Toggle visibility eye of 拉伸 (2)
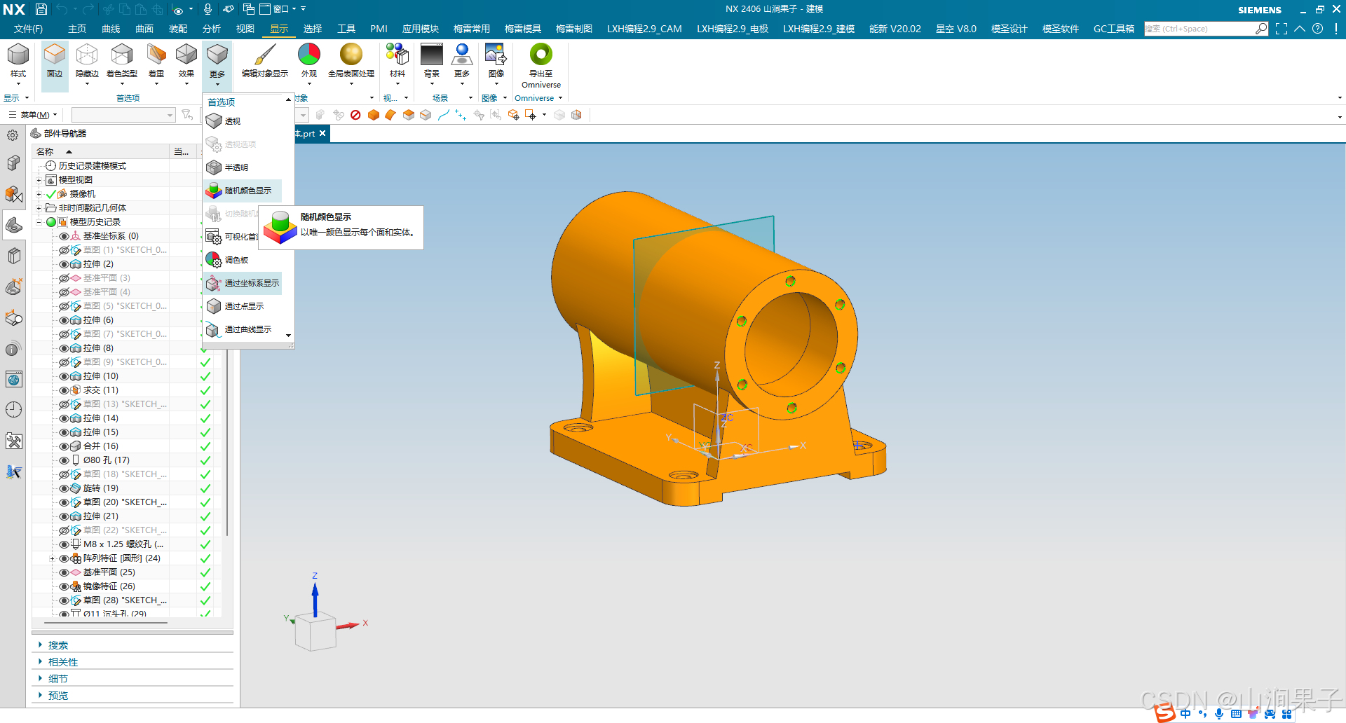 [x=64, y=264]
